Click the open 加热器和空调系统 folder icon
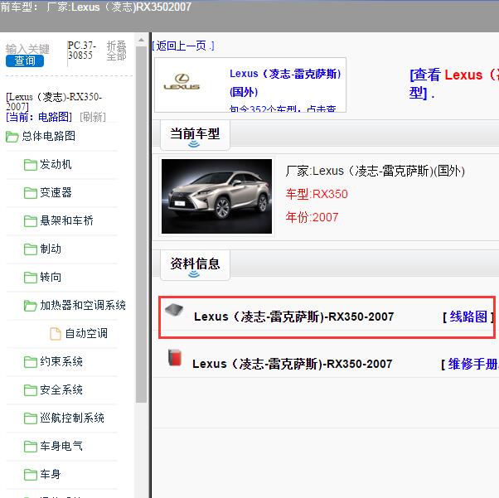Image resolution: width=499 pixels, height=498 pixels. coord(30,306)
